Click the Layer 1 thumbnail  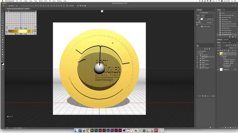pos(221,54)
